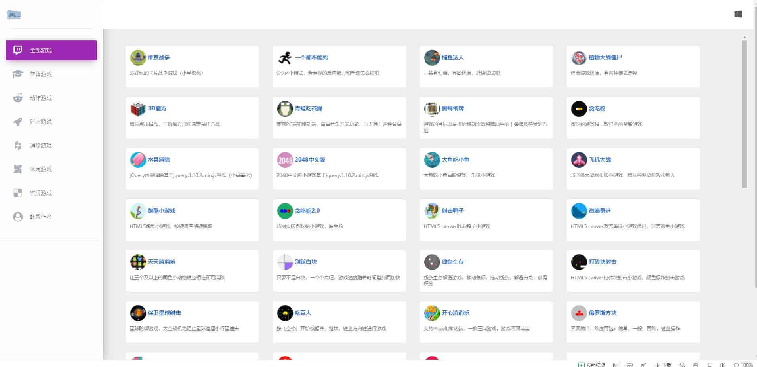Image resolution: width=757 pixels, height=367 pixels.
Task: Open 我的视频 in the browser status bar
Action: click(592, 365)
